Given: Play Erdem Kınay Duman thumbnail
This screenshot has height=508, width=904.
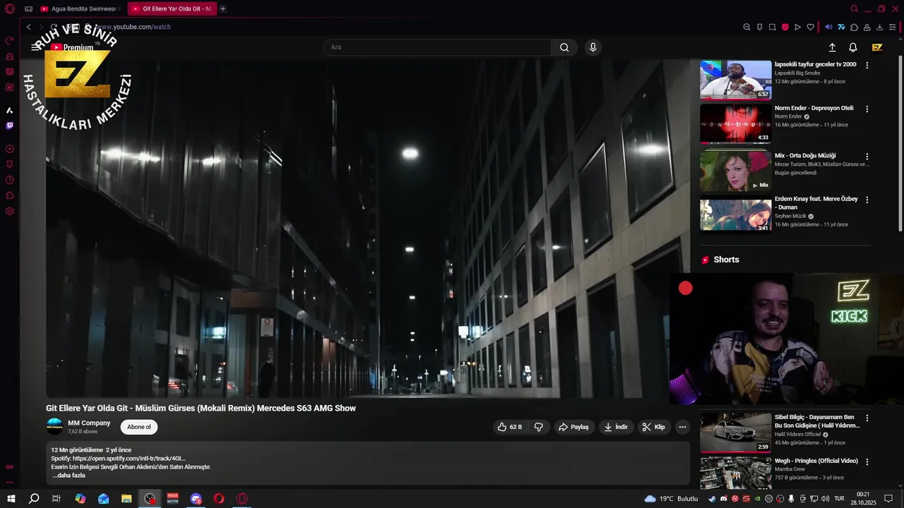Looking at the screenshot, I should (736, 214).
